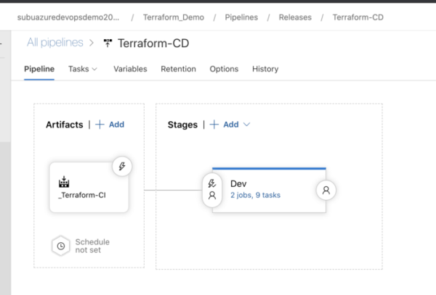Click the Terraform-CD pipeline icon in title
The height and width of the screenshot is (295, 436).
click(x=109, y=43)
